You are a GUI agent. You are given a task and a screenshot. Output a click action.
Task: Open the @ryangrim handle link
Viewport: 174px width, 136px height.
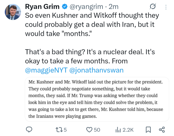tap(86, 7)
